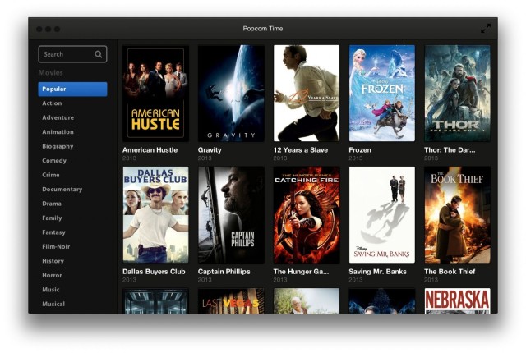
Task: Browse the Documentary genre
Action: tap(62, 189)
